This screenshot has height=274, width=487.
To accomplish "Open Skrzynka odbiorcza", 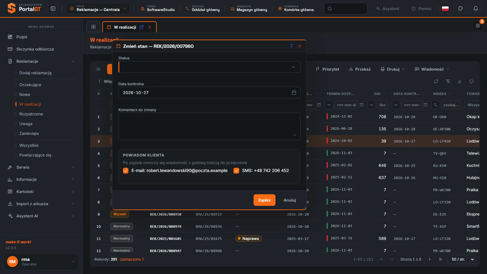I will point(41,49).
